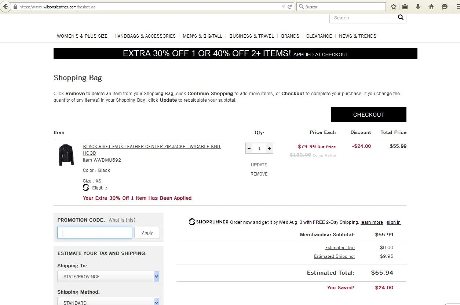Viewport: 460px width, 305px height.
Task: Submit site search with magnifier icon
Action: pyautogui.click(x=401, y=17)
